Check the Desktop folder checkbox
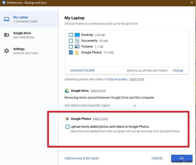This screenshot has height=165, width=196. tap(71, 35)
